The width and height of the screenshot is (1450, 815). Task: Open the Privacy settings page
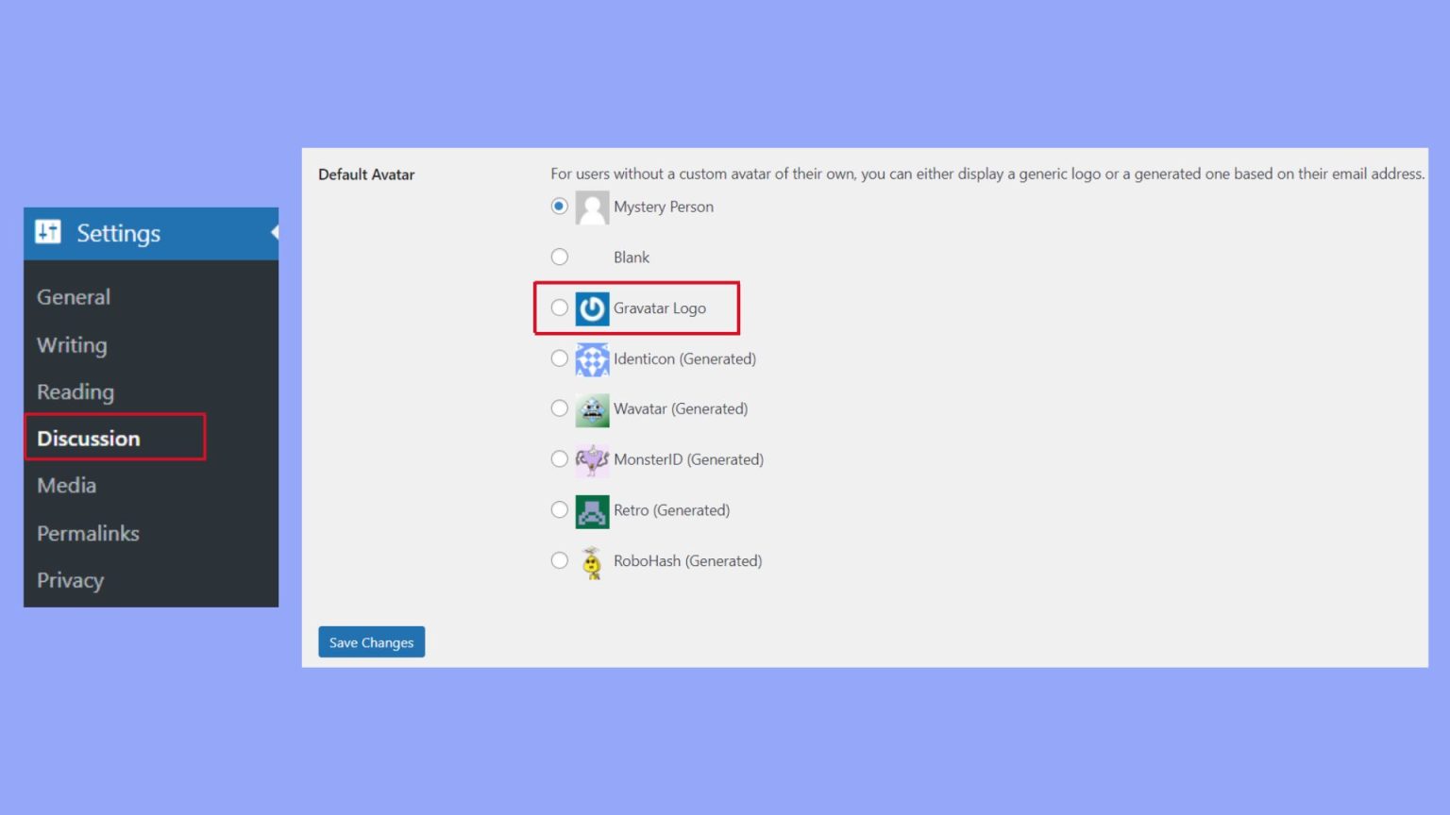[70, 580]
